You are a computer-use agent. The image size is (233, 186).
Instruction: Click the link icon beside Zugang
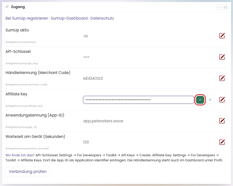7,7
